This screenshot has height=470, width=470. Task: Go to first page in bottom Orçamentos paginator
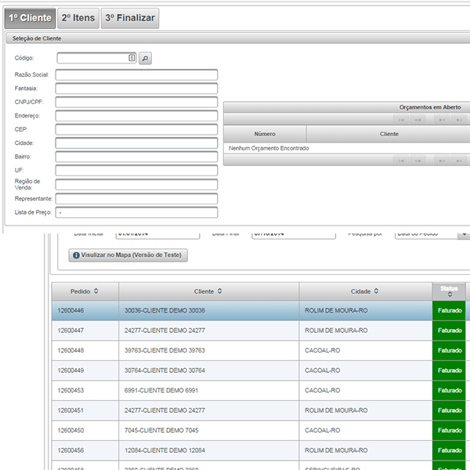click(x=401, y=161)
